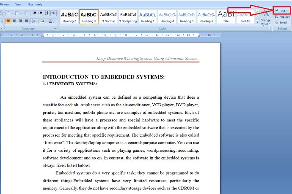Viewport: 292px width, 194px height.
Task: Click the increase indent icon
Action: coord(40,13)
